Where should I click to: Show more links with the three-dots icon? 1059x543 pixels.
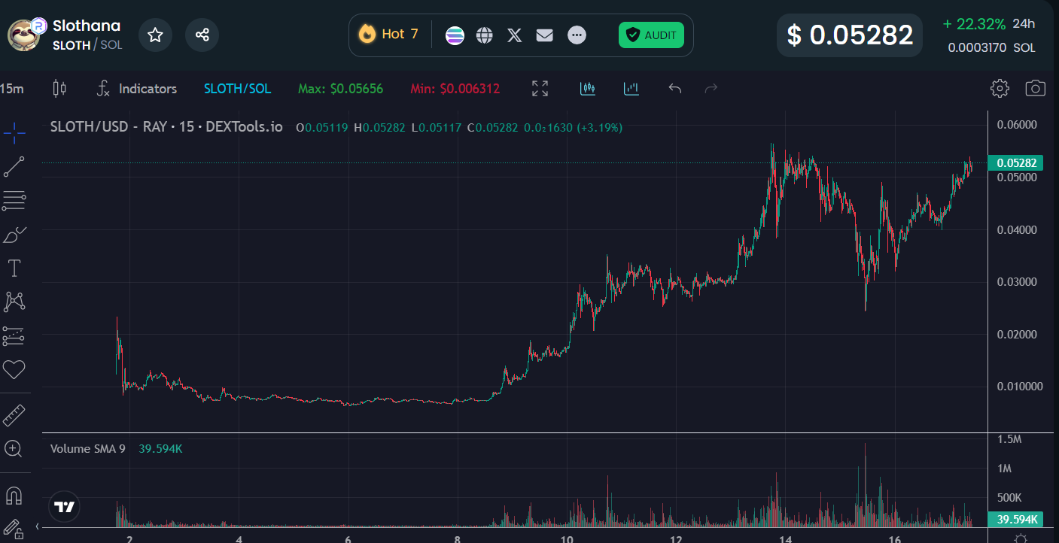point(577,35)
